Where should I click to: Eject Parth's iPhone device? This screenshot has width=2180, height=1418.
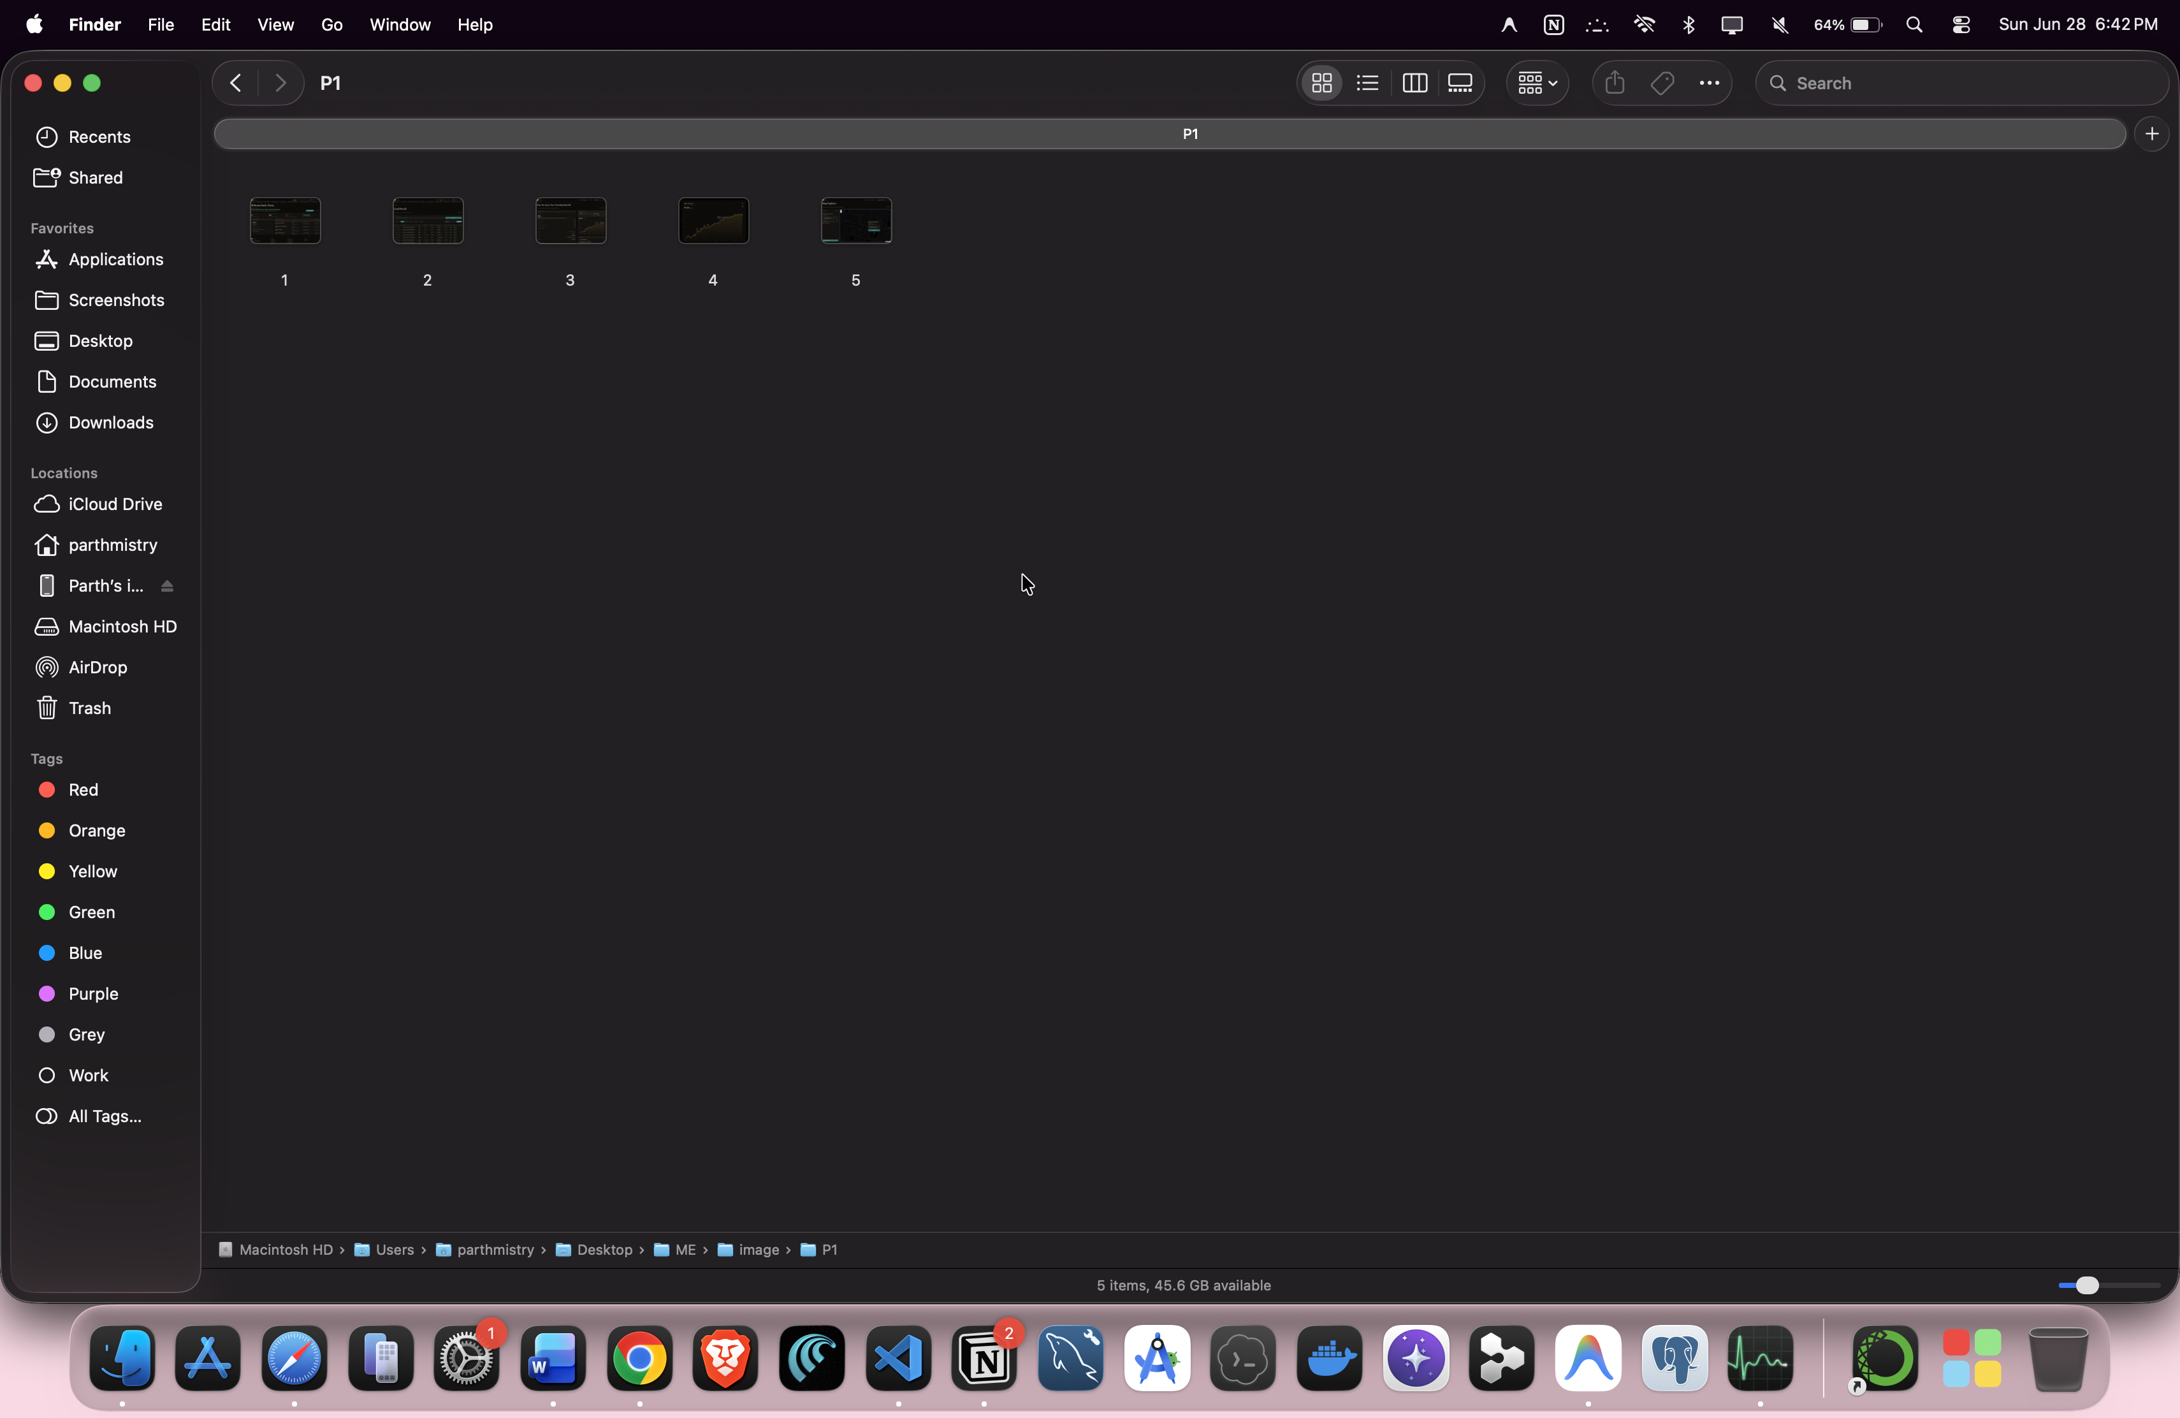(167, 586)
